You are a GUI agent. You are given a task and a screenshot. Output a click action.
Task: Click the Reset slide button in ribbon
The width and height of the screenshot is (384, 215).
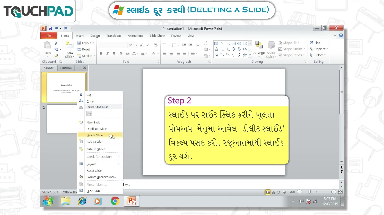tap(83, 49)
